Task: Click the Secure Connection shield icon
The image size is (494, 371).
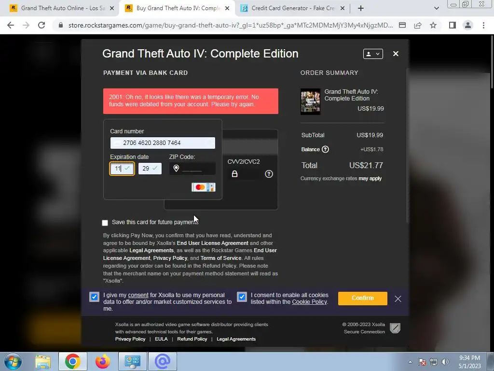Action: coord(395,328)
